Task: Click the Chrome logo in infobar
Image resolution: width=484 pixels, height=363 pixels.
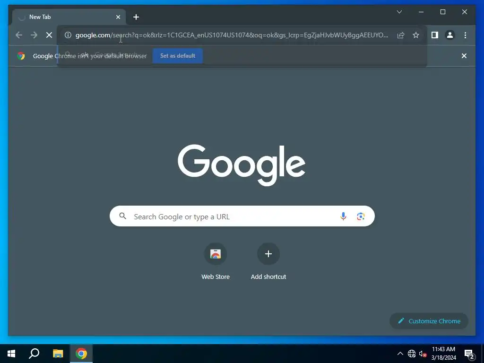Action: [21, 56]
